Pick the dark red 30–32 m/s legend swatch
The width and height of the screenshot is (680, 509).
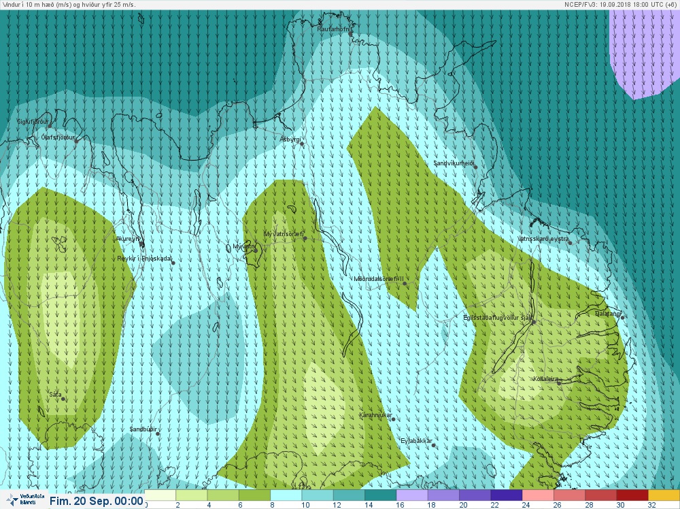[632, 495]
